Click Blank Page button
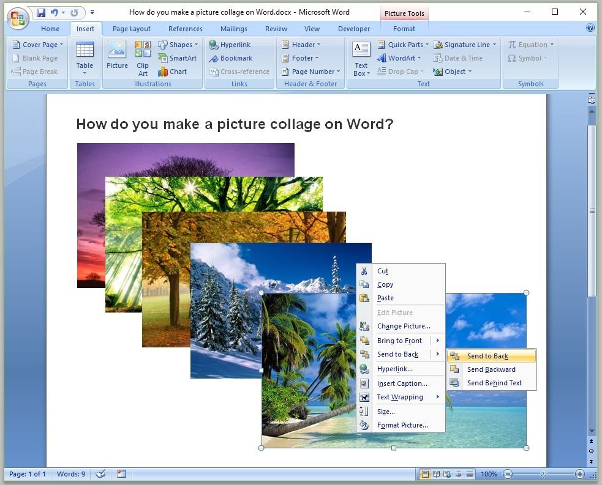 point(34,58)
